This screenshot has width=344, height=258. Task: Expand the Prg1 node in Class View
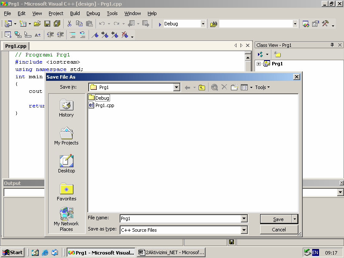point(259,64)
